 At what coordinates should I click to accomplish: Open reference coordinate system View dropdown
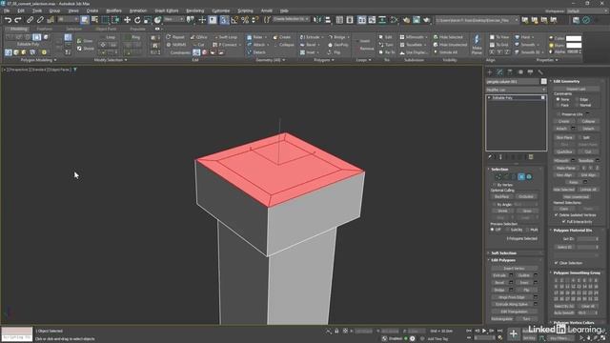click(x=173, y=19)
